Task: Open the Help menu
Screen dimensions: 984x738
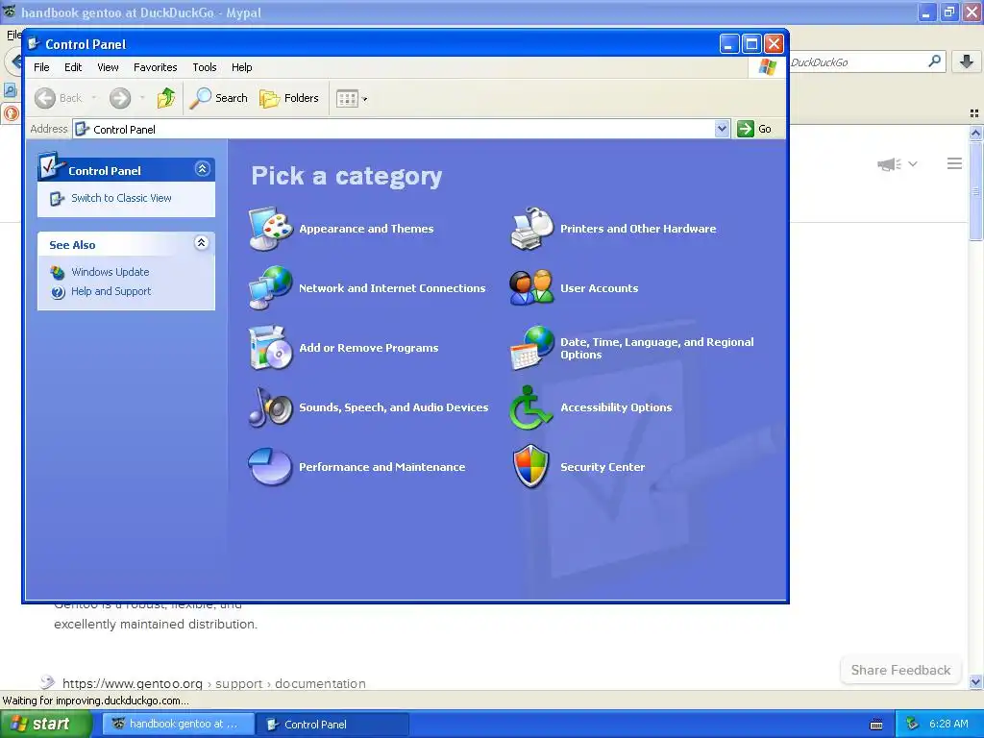Action: pyautogui.click(x=241, y=67)
